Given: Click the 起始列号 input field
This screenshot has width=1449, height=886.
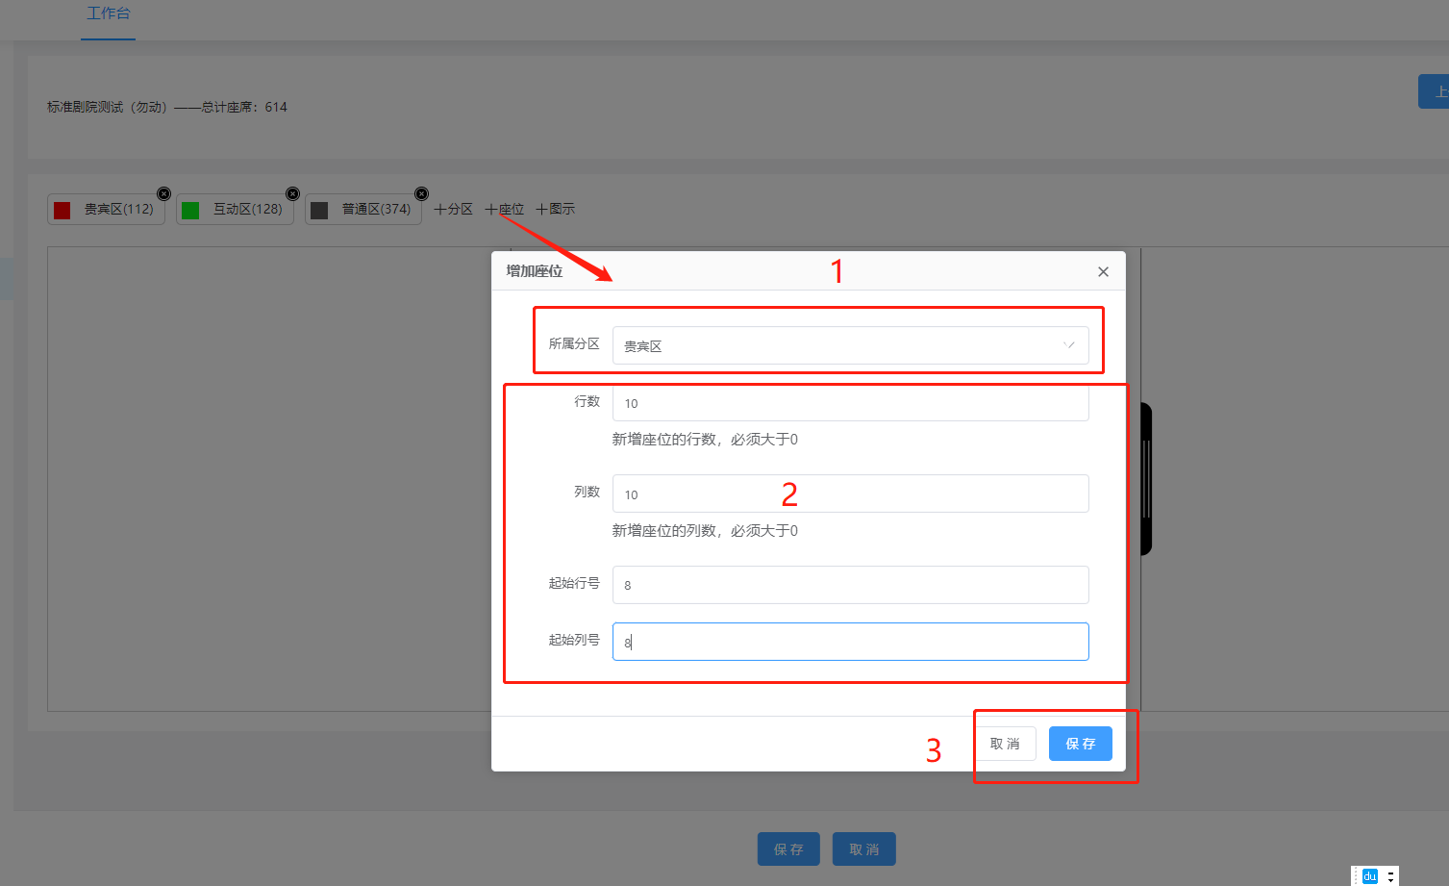Looking at the screenshot, I should [x=850, y=642].
